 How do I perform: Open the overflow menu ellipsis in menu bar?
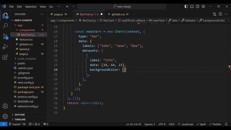[58, 6]
